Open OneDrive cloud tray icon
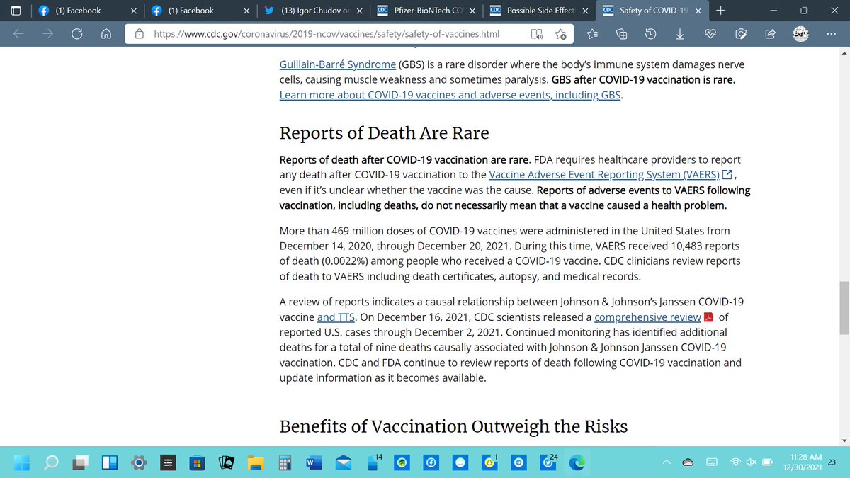The width and height of the screenshot is (850, 478). coord(688,462)
